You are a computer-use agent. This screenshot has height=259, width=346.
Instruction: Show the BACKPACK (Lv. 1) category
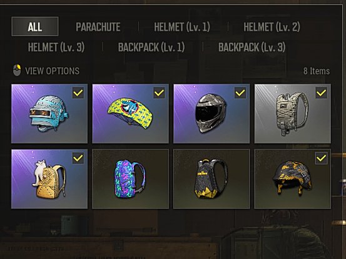(151, 47)
